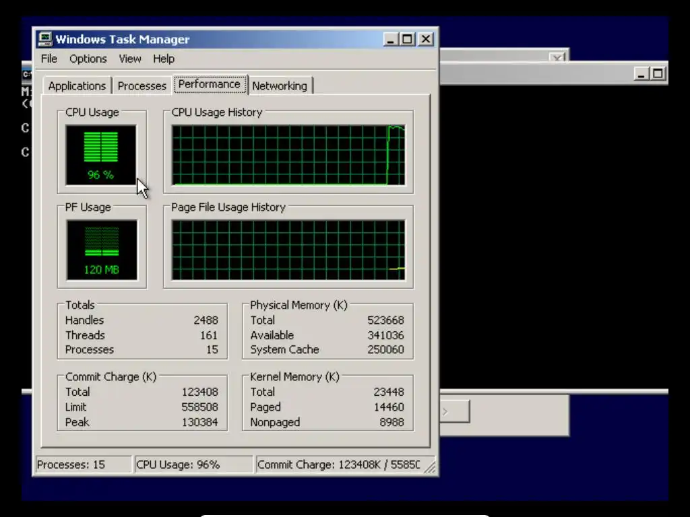
Task: Click the status bar CPU Usage: 96% entry
Action: (193, 464)
